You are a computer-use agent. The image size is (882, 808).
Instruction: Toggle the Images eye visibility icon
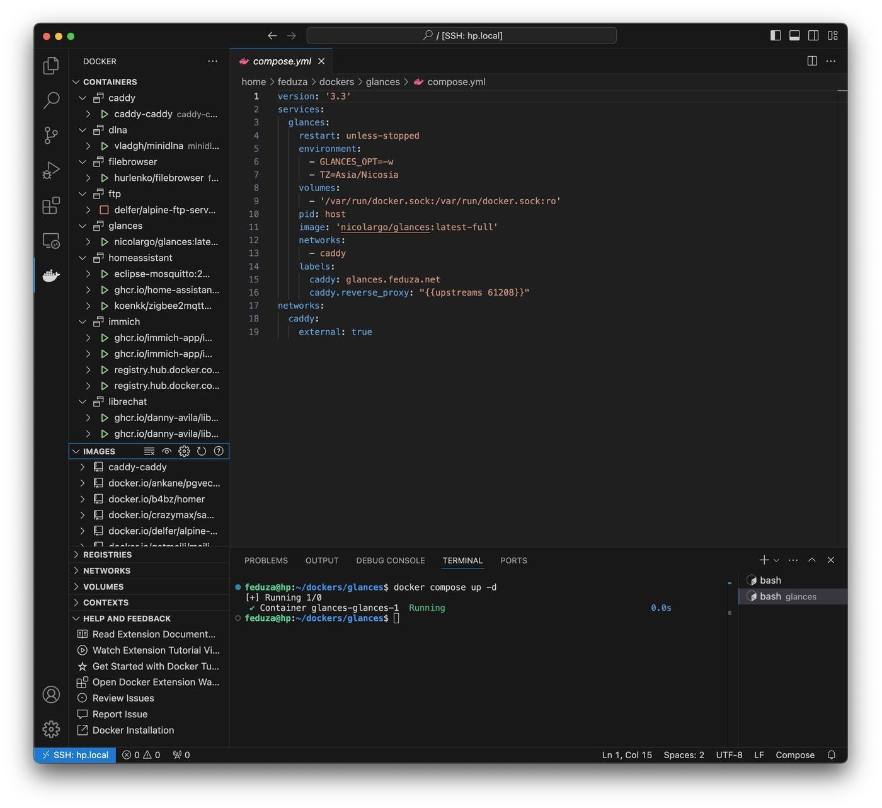point(167,451)
